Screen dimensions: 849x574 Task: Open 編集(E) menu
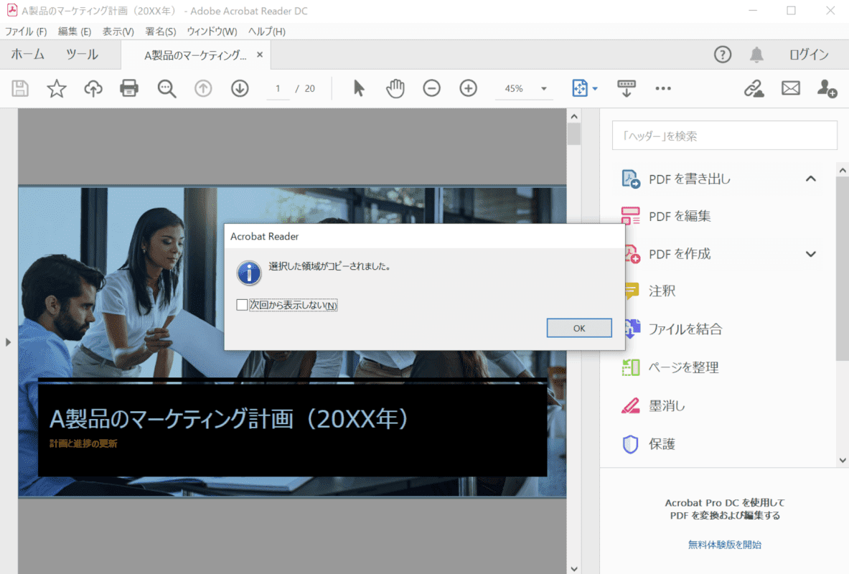[x=75, y=32]
